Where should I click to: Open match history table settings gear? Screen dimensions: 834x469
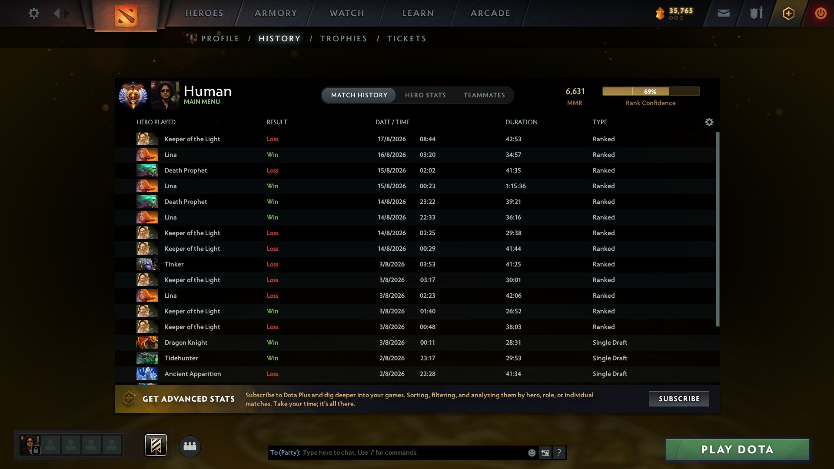709,122
